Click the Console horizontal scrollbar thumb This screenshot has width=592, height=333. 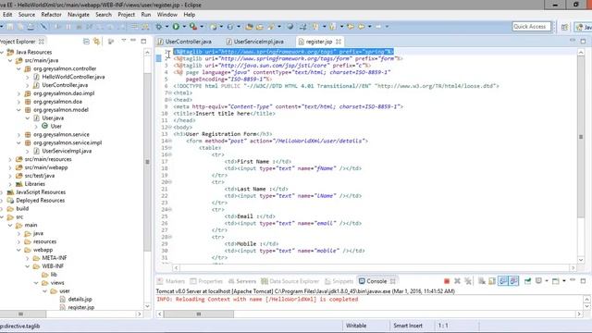click(x=199, y=314)
